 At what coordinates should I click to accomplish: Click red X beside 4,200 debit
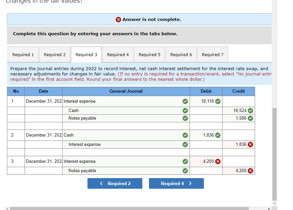click(x=218, y=161)
